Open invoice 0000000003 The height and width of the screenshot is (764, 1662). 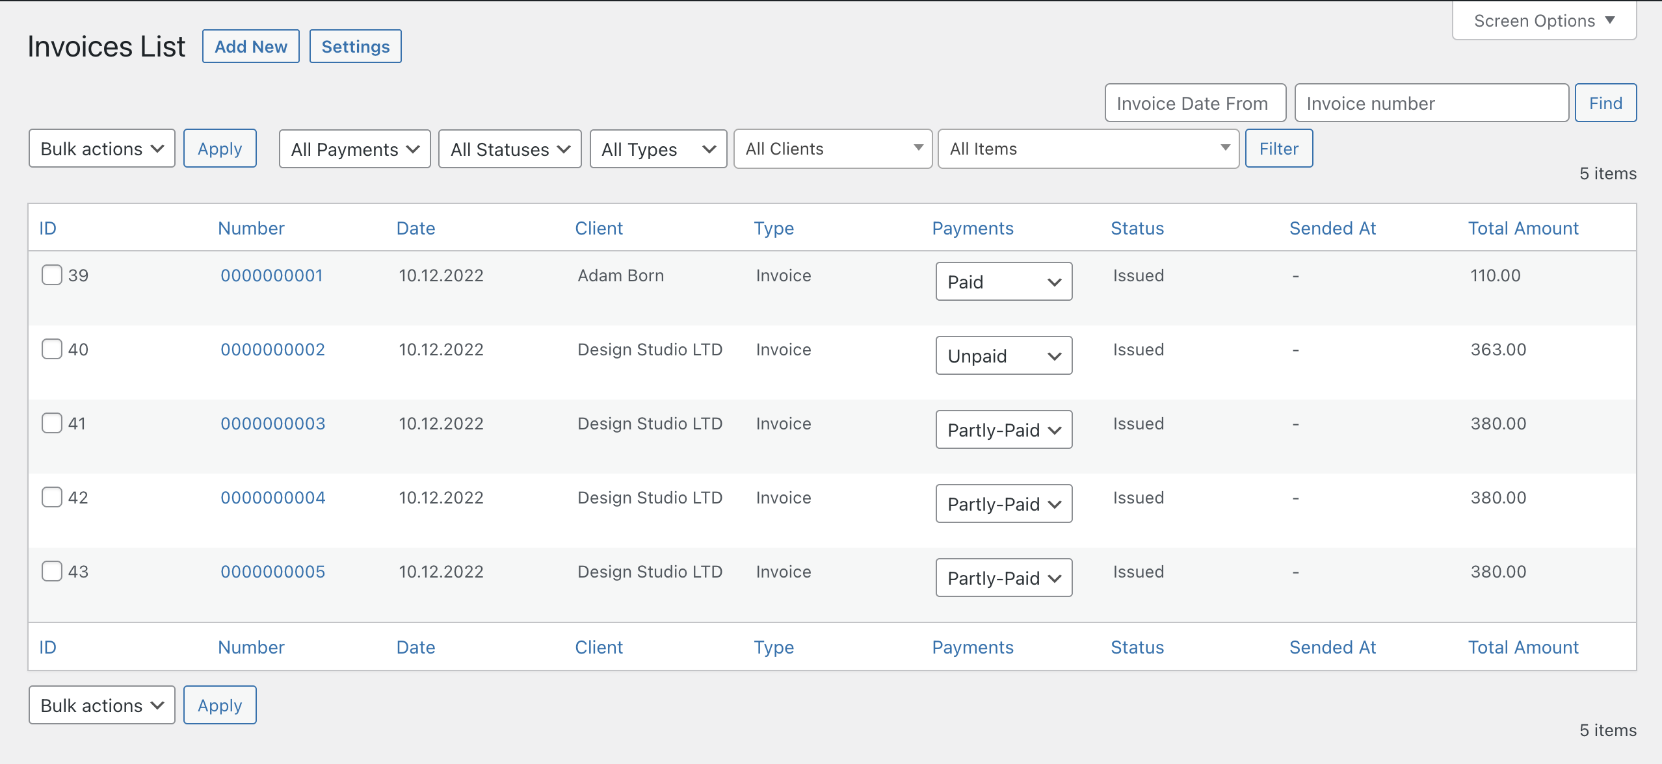[272, 423]
